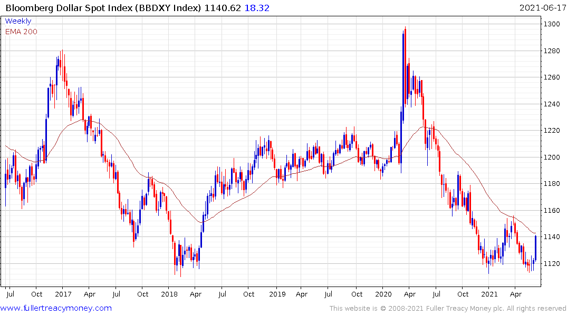This screenshot has width=567, height=316.
Task: Click the 1220 price axis label
Action: 552,131
